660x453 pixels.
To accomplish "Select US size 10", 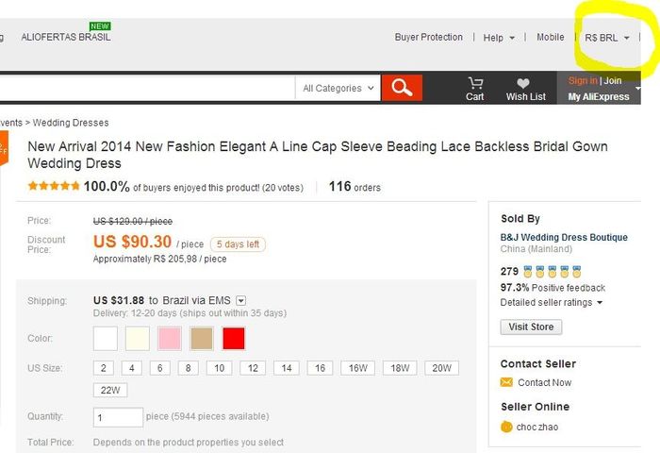I will coord(219,368).
